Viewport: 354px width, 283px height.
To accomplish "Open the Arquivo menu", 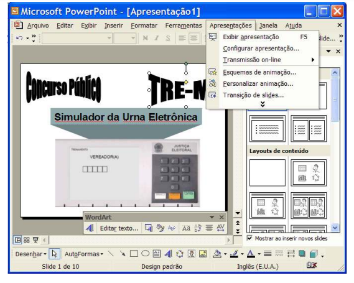I will pos(38,26).
